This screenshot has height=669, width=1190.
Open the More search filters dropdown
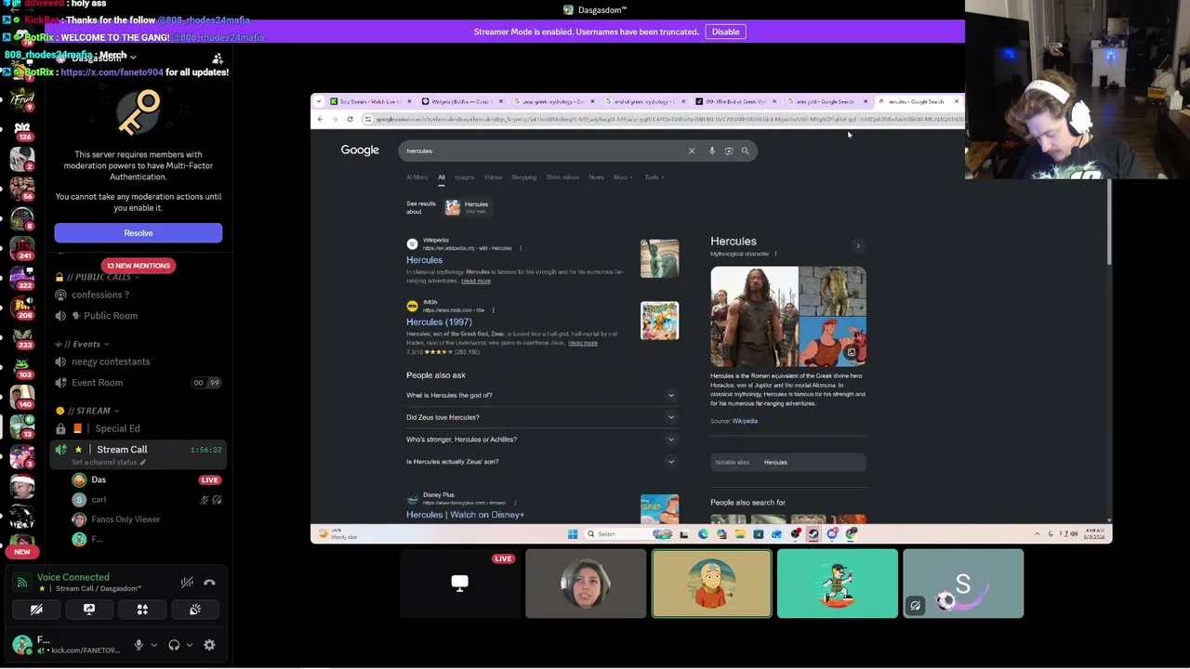point(622,177)
